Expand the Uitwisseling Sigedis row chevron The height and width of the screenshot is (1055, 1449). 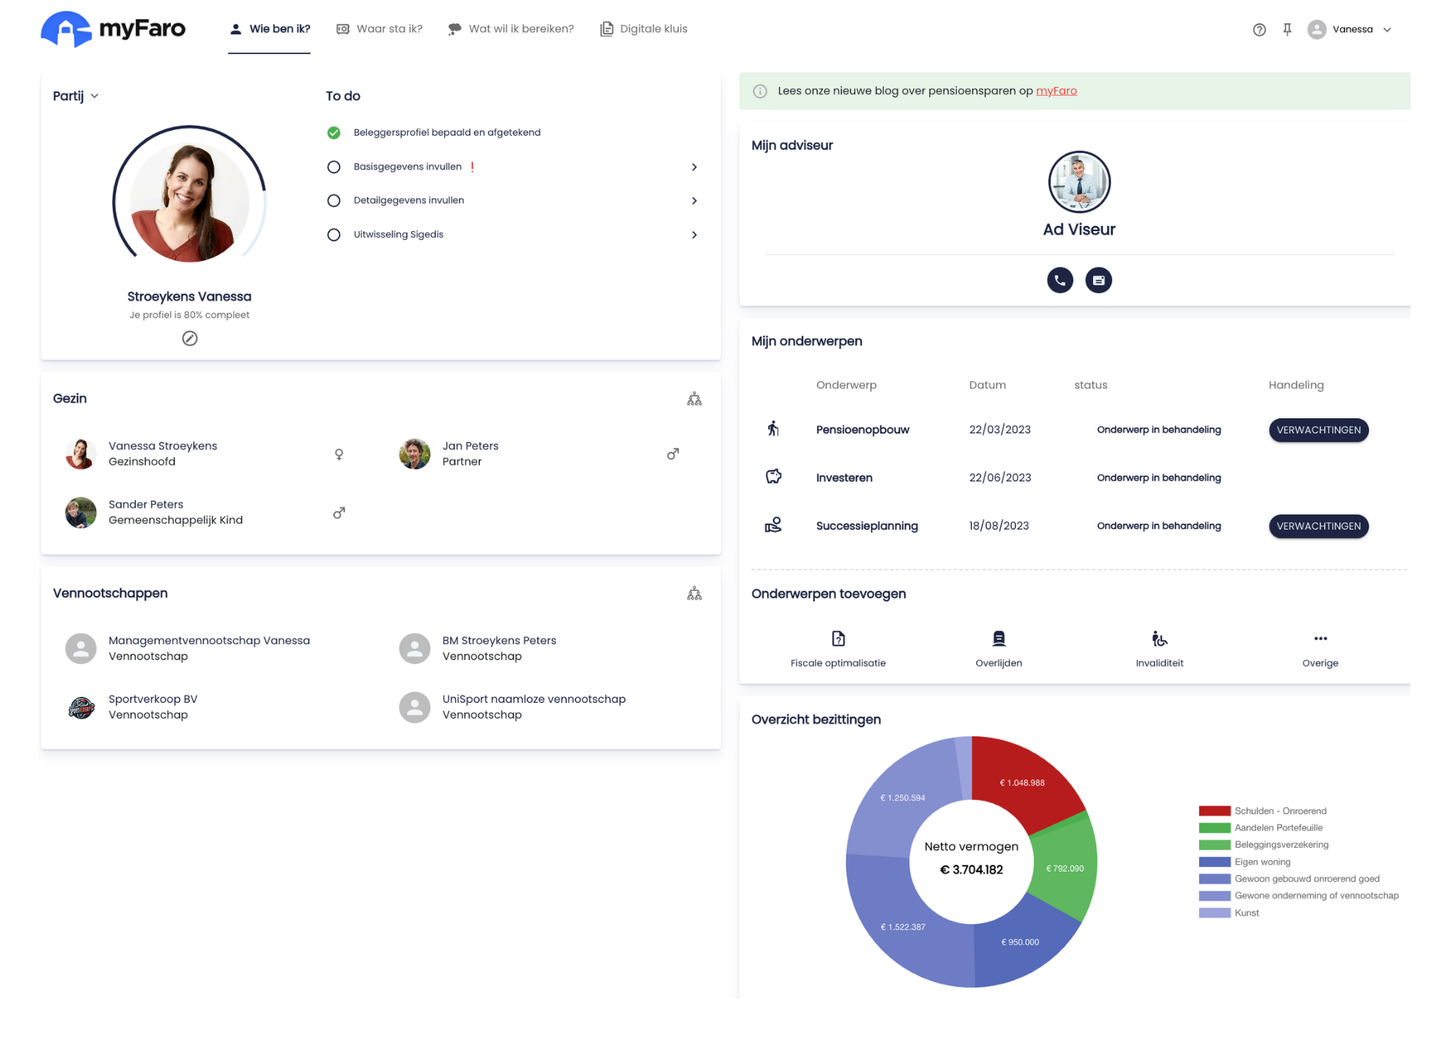point(695,235)
